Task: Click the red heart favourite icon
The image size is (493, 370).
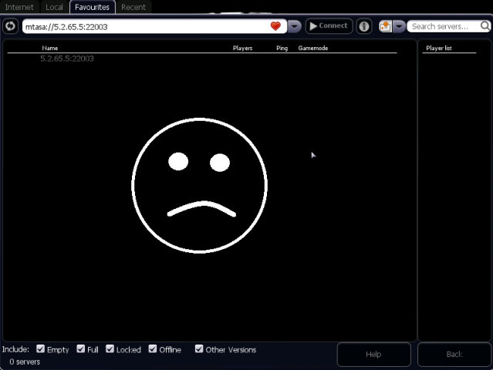Action: point(275,26)
